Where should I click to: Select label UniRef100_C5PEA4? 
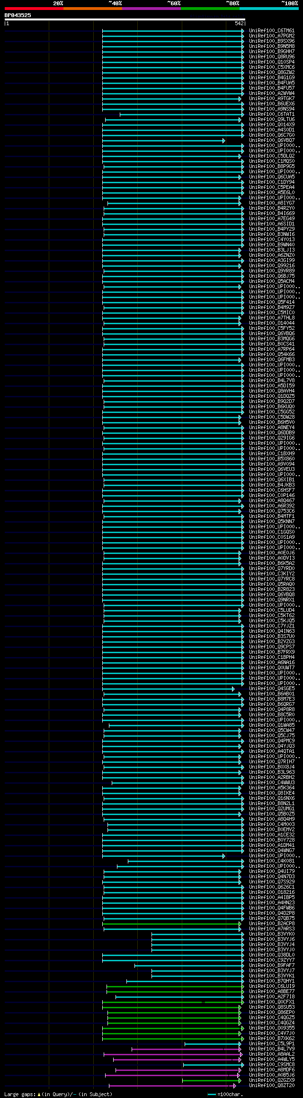[x=272, y=188]
